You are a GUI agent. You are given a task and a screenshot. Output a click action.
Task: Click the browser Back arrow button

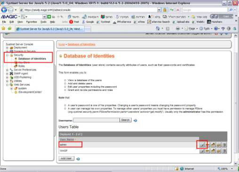click(4, 10)
